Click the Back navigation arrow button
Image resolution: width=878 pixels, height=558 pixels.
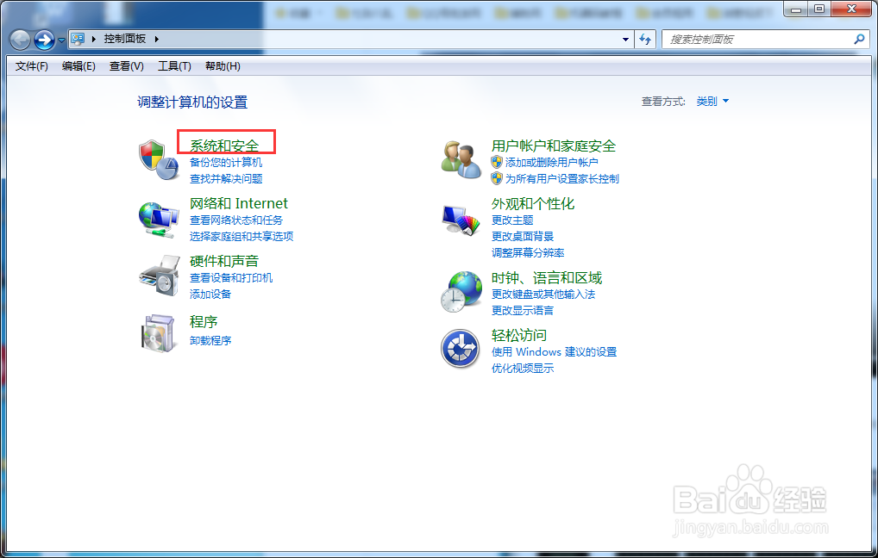point(20,40)
